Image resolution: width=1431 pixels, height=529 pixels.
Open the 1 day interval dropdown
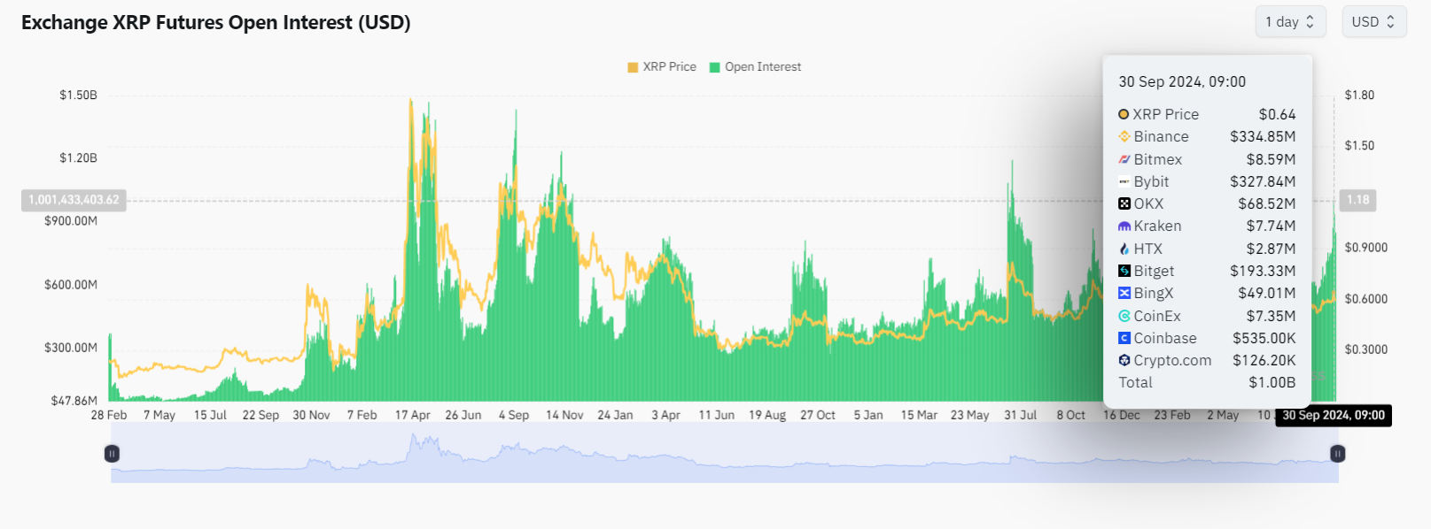click(1290, 22)
